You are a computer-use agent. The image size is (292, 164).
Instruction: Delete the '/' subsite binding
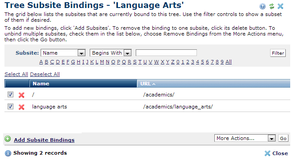pyautogui.click(x=21, y=95)
